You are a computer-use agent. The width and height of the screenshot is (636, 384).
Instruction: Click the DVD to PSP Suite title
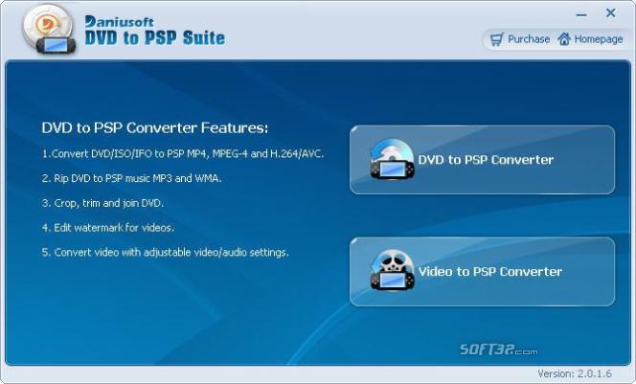point(154,38)
